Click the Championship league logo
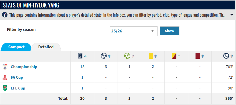Screen dimensions: 236x105 click(x=5, y=67)
